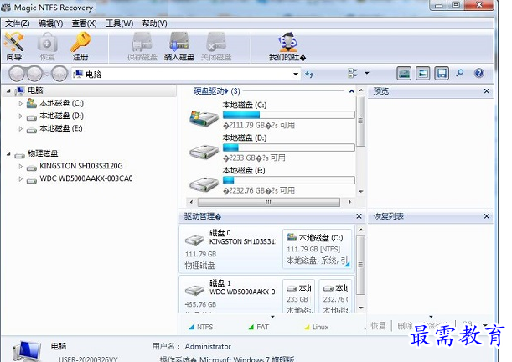The height and width of the screenshot is (362, 512).
Task: Expand 本地磁盘 (C:) in the tree
Action: coord(21,103)
